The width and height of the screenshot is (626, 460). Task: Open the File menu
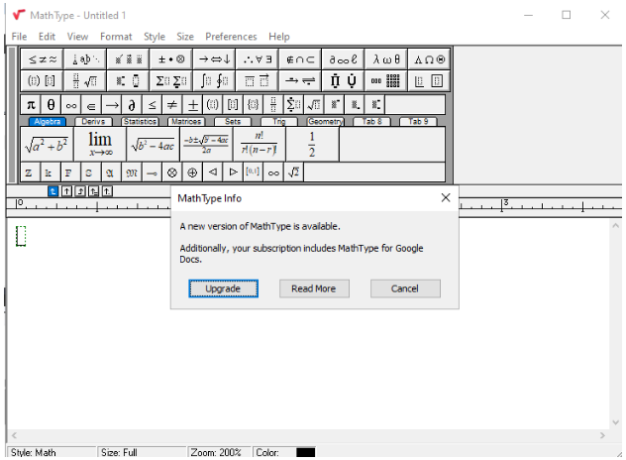[x=19, y=37]
